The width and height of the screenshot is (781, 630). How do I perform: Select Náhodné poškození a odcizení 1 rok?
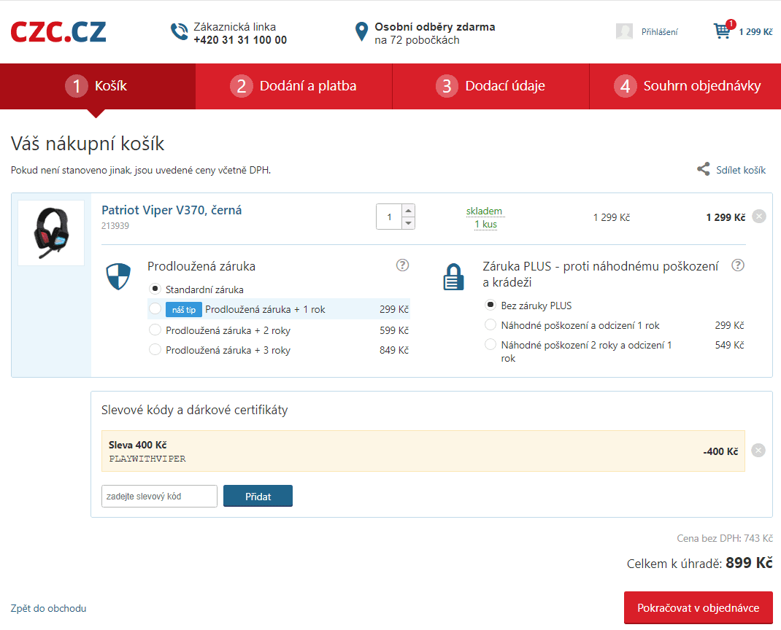(490, 325)
